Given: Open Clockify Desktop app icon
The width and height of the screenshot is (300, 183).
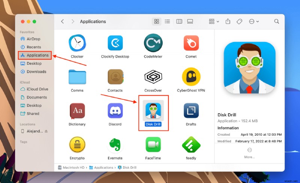Looking at the screenshot, I should tap(115, 43).
